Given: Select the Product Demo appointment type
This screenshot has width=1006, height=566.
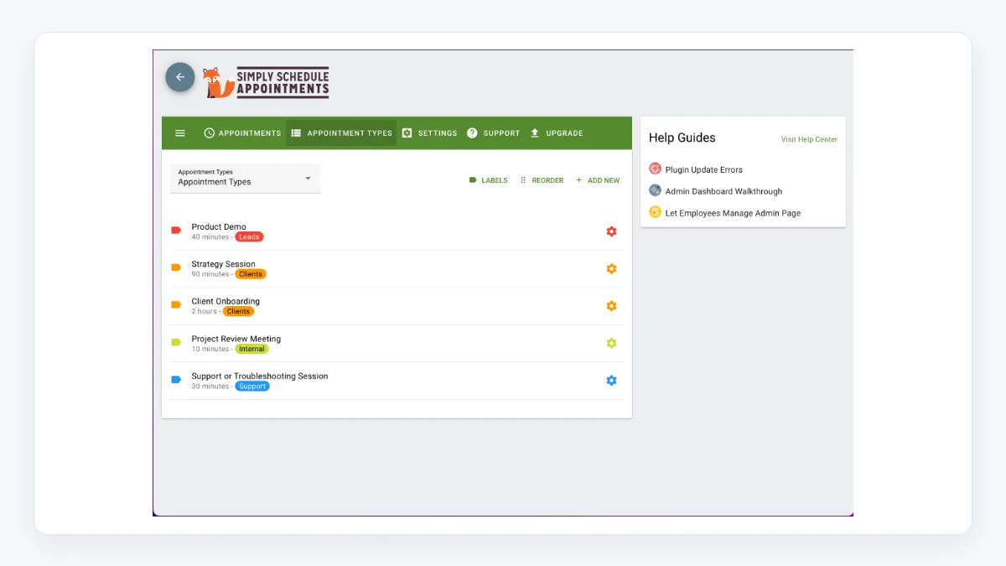Looking at the screenshot, I should [x=397, y=231].
